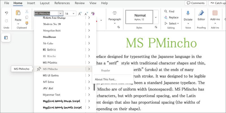This screenshot has height=113, width=226.
Task: Increase font size with the grow icon
Action: (x=80, y=14)
